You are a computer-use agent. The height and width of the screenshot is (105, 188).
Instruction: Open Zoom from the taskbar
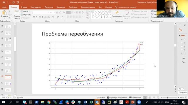click(x=139, y=102)
